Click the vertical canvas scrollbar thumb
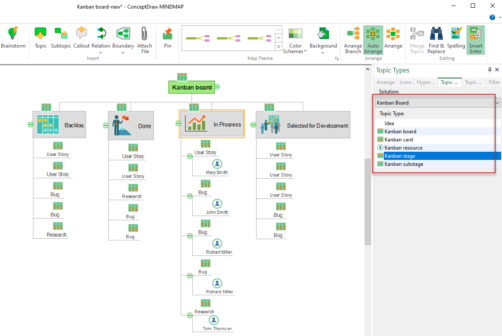This screenshot has height=336, width=502. [x=368, y=201]
